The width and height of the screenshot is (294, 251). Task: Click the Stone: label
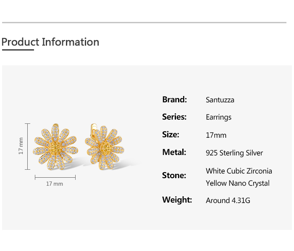tap(174, 176)
